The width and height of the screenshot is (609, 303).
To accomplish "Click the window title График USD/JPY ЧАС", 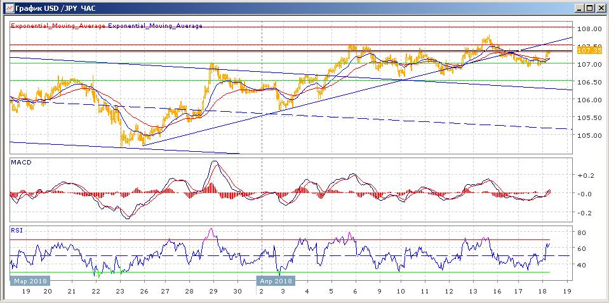I will [x=55, y=8].
